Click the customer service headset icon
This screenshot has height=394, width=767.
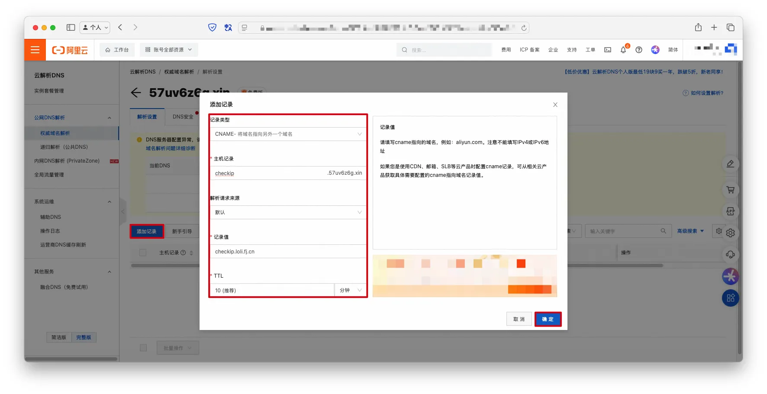tap(730, 254)
